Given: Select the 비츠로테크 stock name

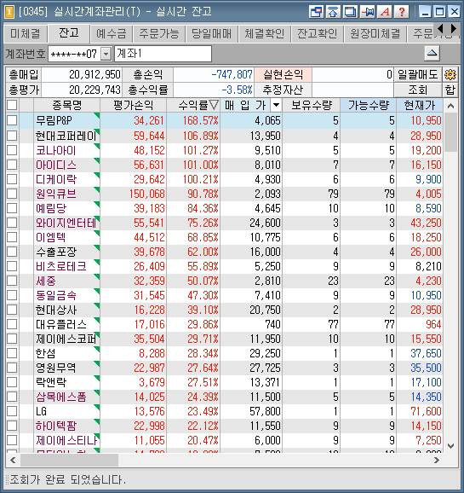Looking at the screenshot, I should point(61,266).
